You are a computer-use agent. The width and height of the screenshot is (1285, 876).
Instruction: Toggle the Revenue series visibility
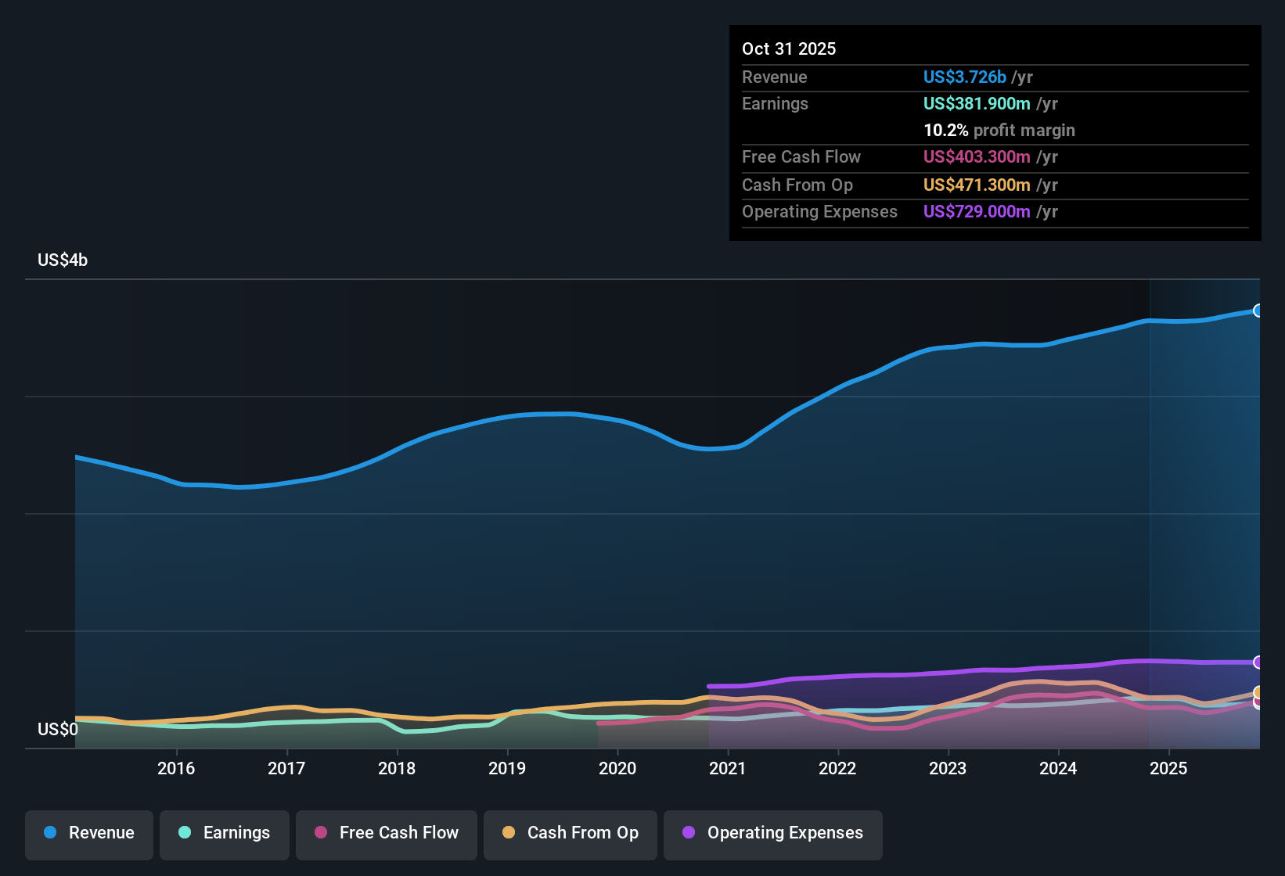pos(88,835)
